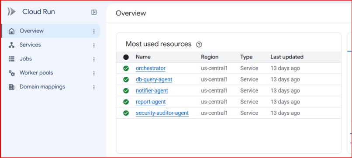The width and height of the screenshot is (352, 158).
Task: Click the Most used resources help icon
Action: (x=199, y=45)
